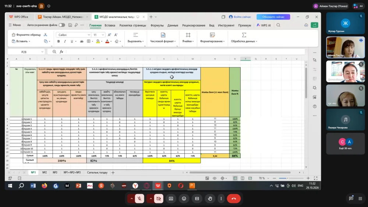Click the green share button icon
Image resolution: width=368 pixels, height=207 pixels.
315,25
